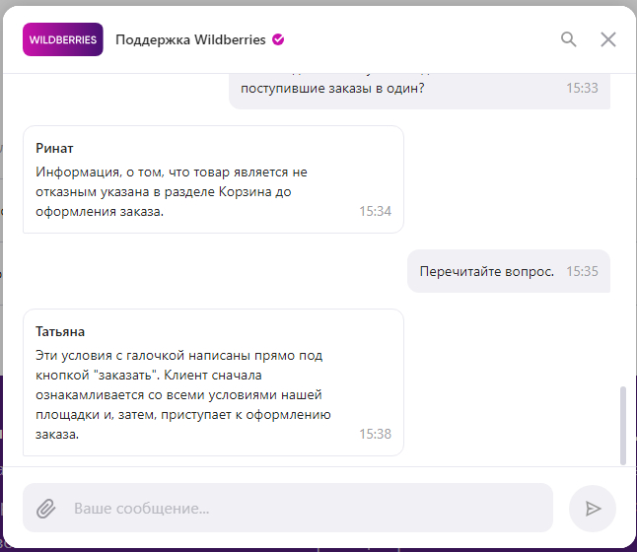This screenshot has width=637, height=552.
Task: Click the verified badge next to Поддержка Wildberries
Action: pyautogui.click(x=278, y=39)
